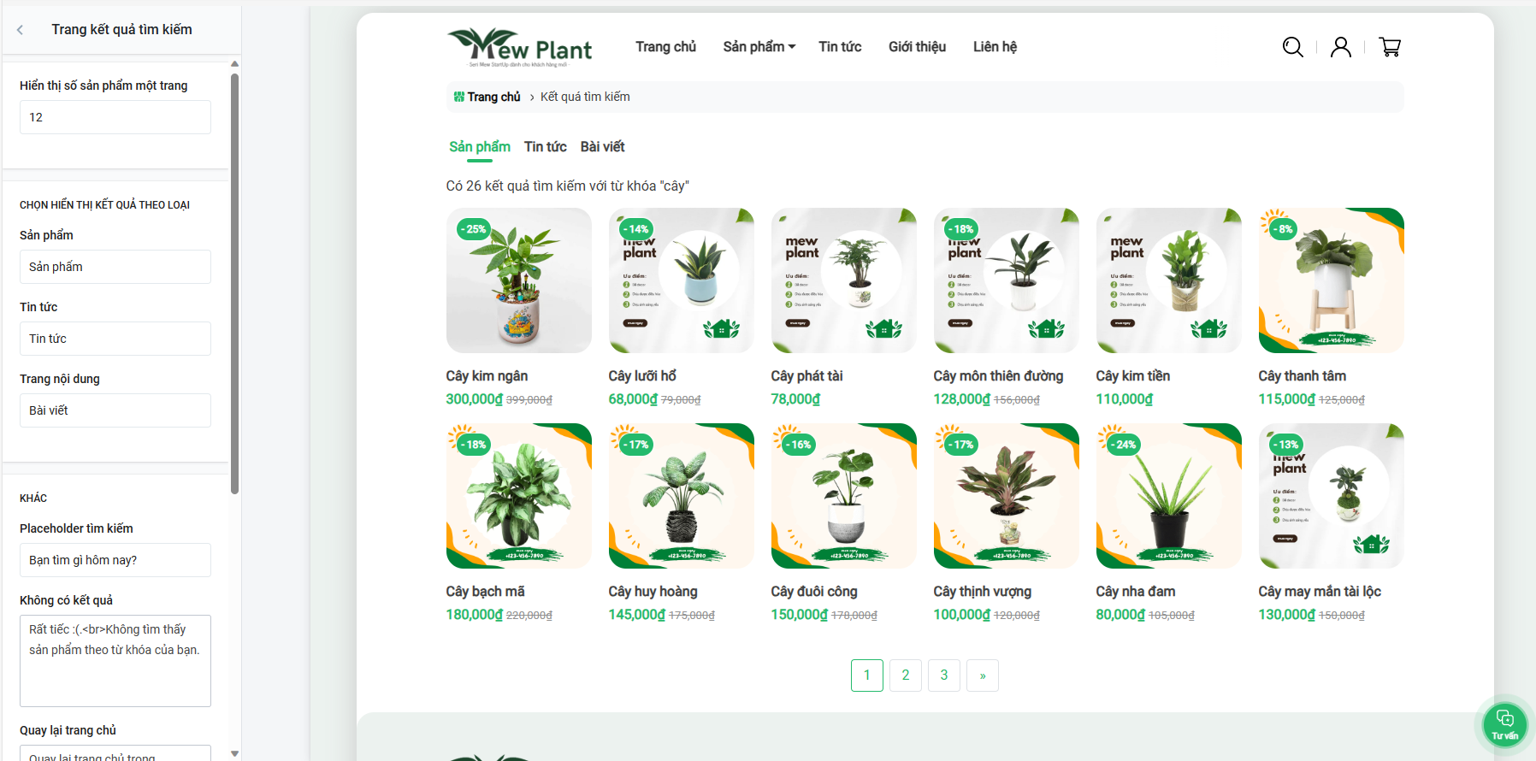Viewport: 1536px width, 761px height.
Task: Click the Mew Plant logo
Action: tap(519, 47)
